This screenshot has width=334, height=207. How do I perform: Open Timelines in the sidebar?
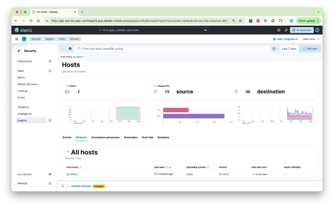pyautogui.click(x=23, y=107)
